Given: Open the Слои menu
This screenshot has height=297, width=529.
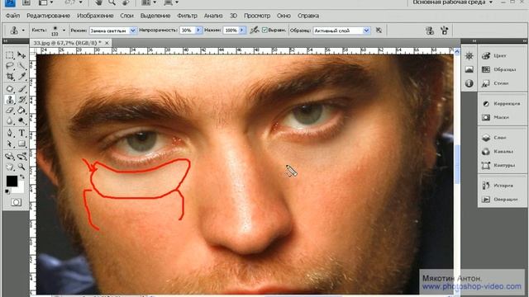Looking at the screenshot, I should tap(126, 16).
